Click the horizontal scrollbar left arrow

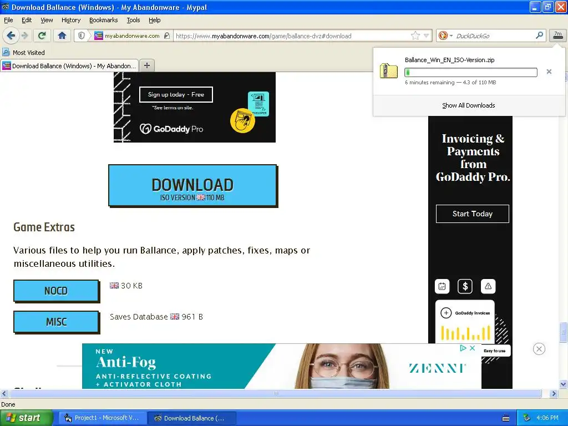(4, 393)
